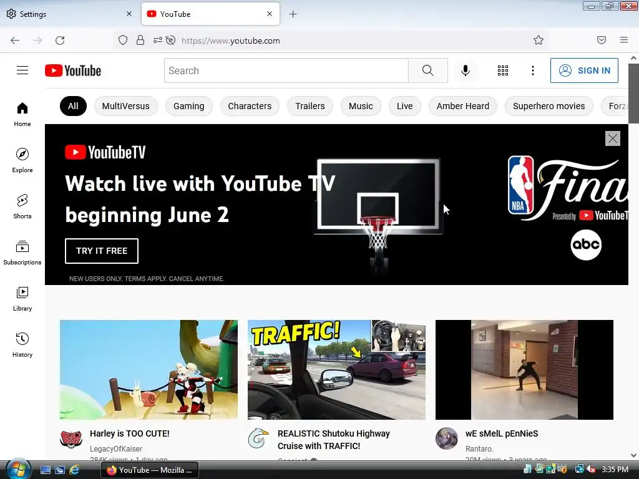Select the All filter chip

73,106
